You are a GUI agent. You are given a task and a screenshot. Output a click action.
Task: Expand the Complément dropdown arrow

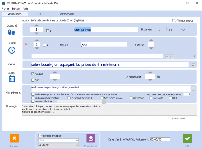tap(193, 89)
